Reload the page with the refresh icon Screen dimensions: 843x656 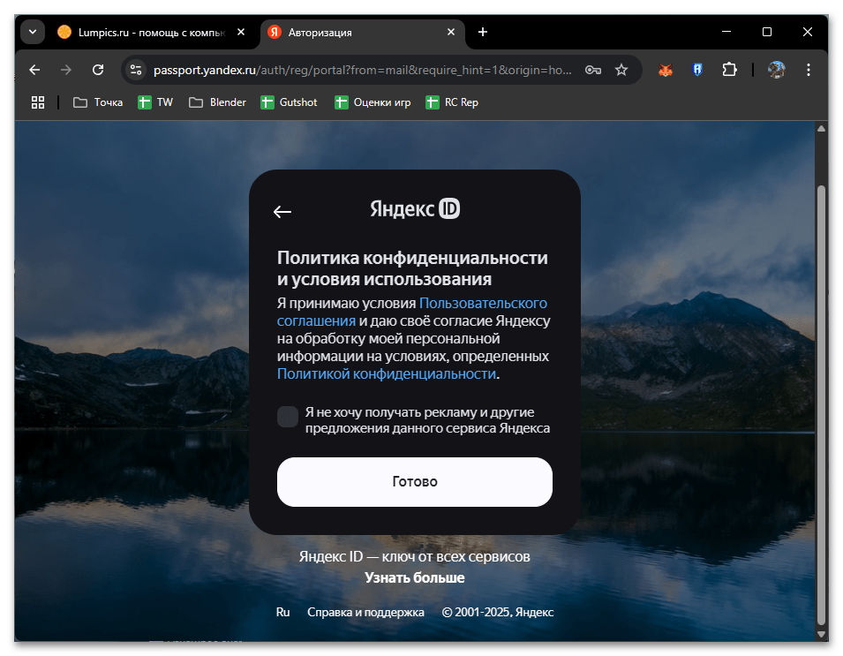click(98, 70)
